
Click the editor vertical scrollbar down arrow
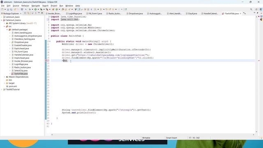(256, 132)
